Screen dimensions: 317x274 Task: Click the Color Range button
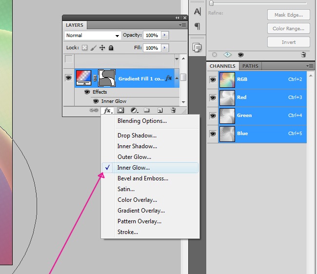click(288, 28)
